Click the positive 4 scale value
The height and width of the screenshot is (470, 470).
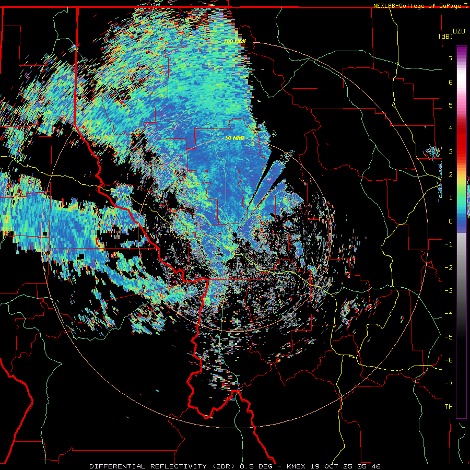coord(451,128)
